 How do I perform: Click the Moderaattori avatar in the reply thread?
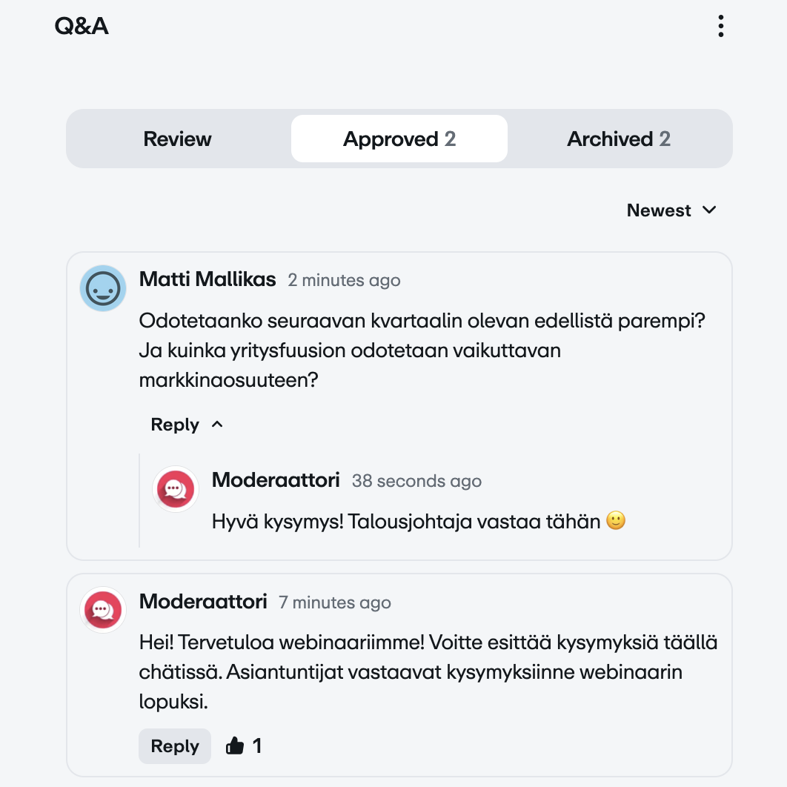176,489
